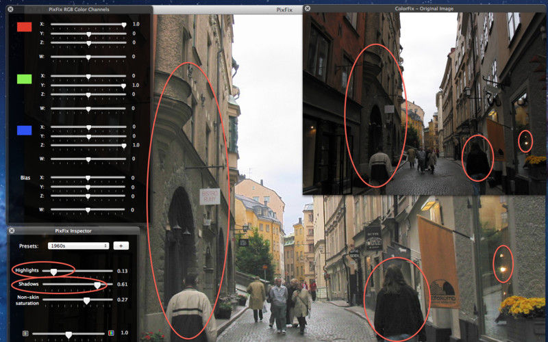Click the green channel color swatch
This screenshot has width=548, height=342.
tap(25, 79)
